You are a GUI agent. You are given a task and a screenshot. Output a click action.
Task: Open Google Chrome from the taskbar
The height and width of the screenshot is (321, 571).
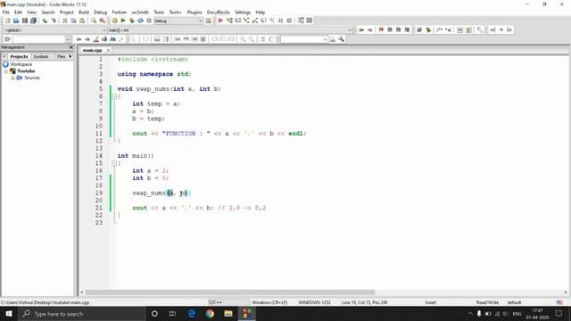211,314
